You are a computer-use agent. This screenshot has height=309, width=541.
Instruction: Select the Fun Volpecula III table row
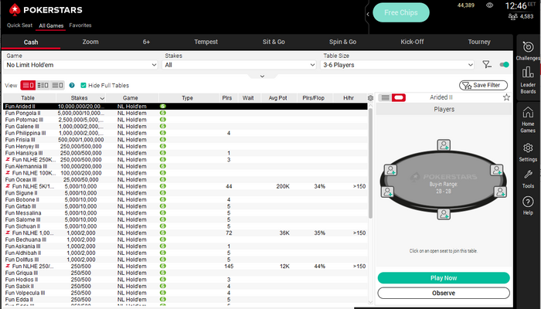click(185, 293)
